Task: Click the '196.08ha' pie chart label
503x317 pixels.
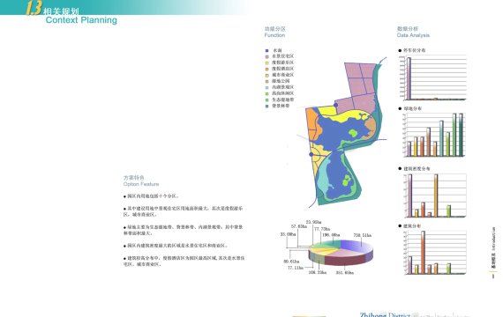Action: pyautogui.click(x=331, y=235)
